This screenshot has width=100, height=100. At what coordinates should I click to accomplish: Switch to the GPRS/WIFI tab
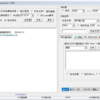pos(90,37)
